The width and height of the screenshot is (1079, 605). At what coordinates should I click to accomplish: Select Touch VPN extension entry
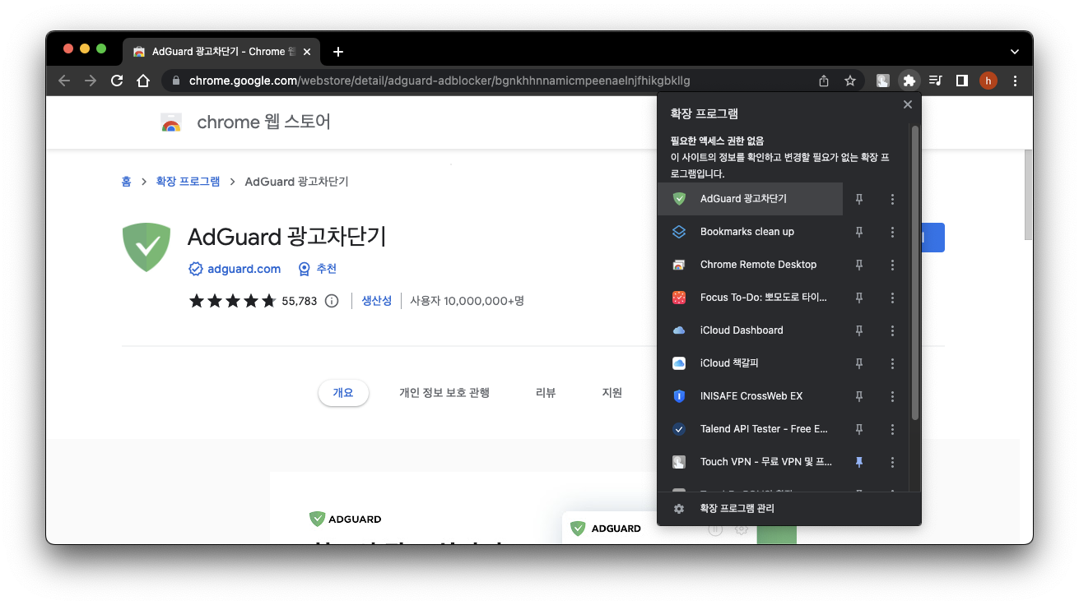[x=750, y=462]
